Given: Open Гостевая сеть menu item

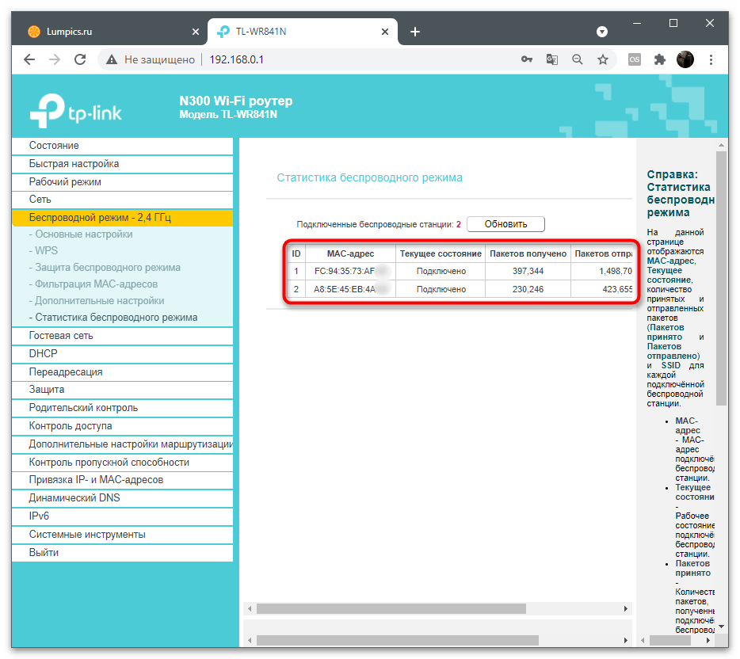Looking at the screenshot, I should (x=122, y=335).
